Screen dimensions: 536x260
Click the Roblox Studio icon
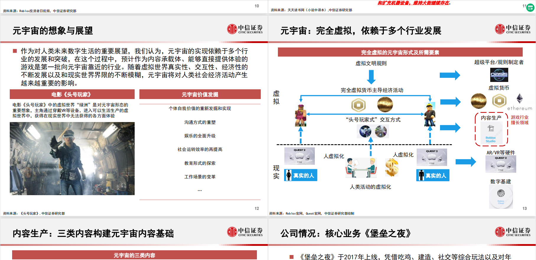[x=491, y=133]
